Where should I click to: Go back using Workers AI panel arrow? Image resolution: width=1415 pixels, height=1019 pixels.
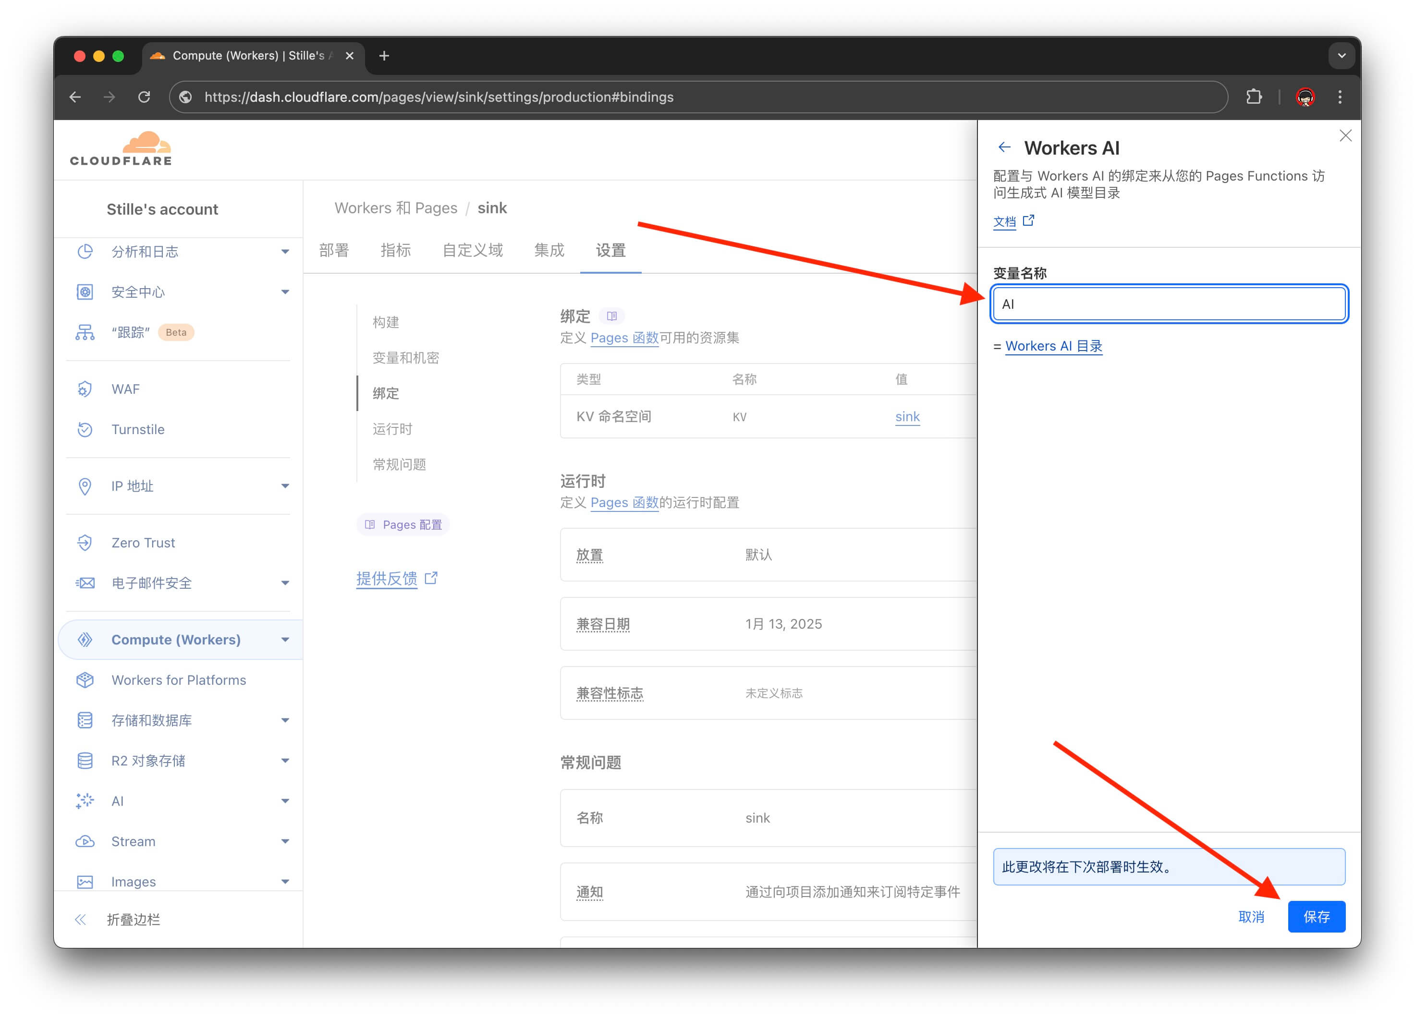(x=1004, y=147)
